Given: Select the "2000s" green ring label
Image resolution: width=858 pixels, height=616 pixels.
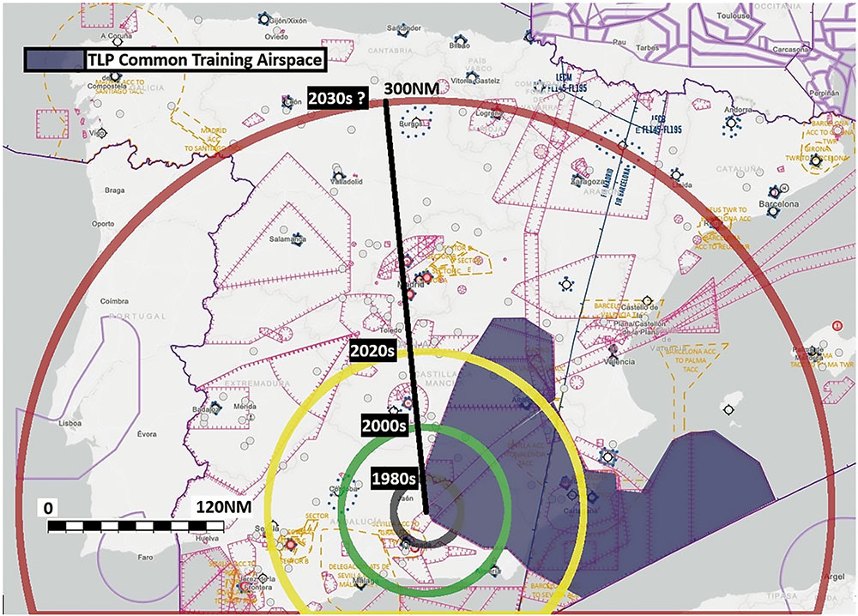Looking at the screenshot, I should (384, 425).
